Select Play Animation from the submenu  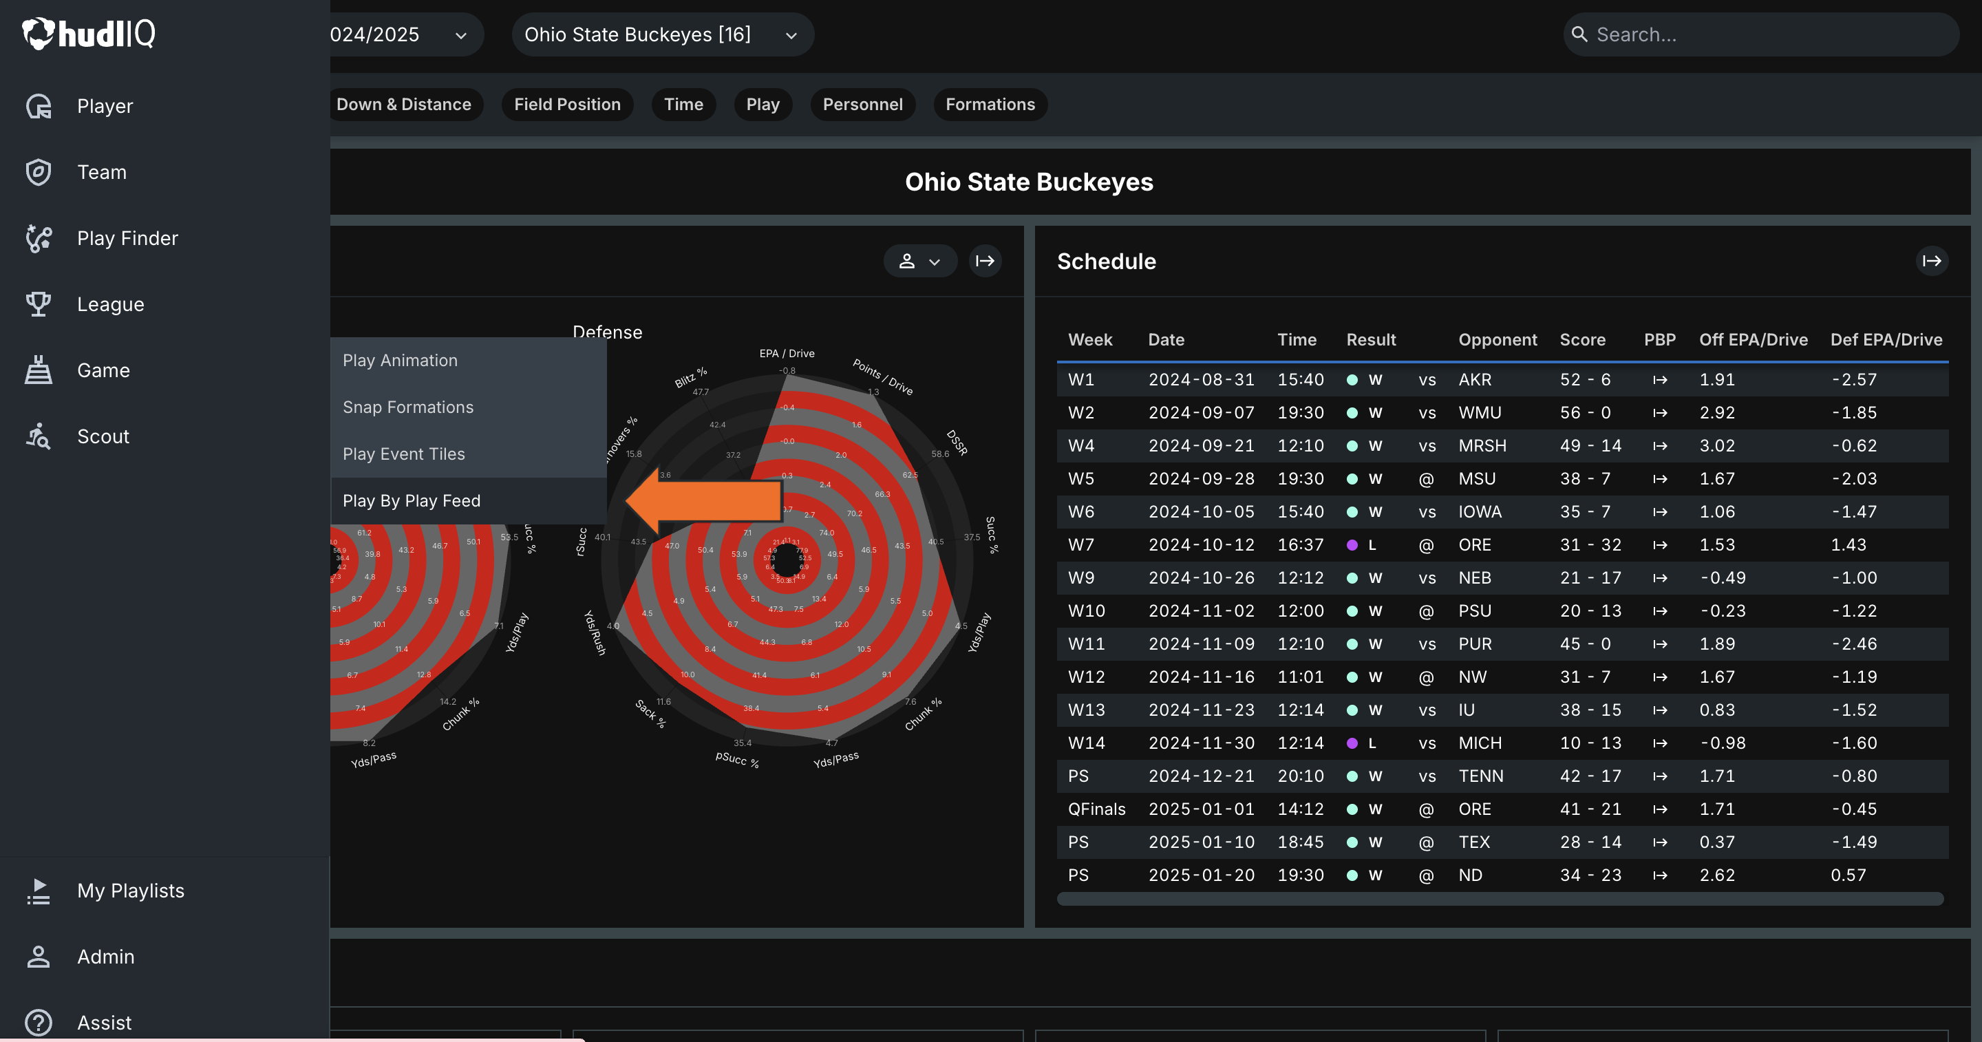(400, 360)
